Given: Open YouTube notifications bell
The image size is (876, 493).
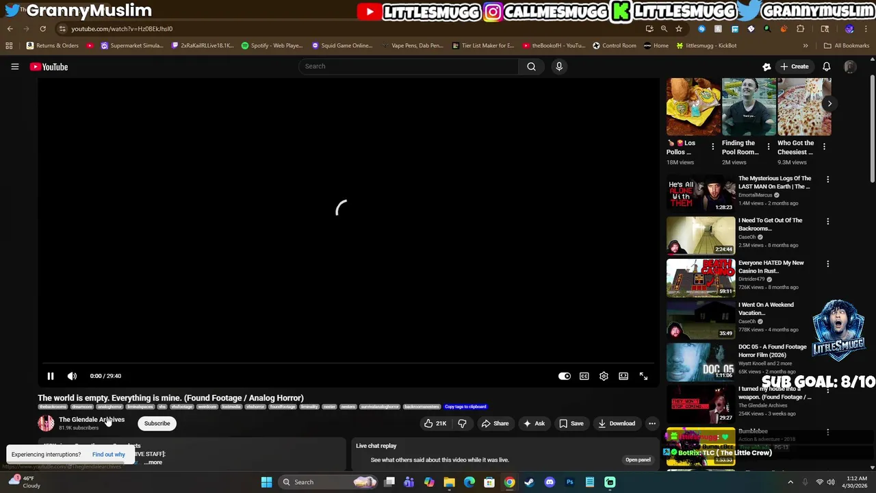Looking at the screenshot, I should click(826, 66).
